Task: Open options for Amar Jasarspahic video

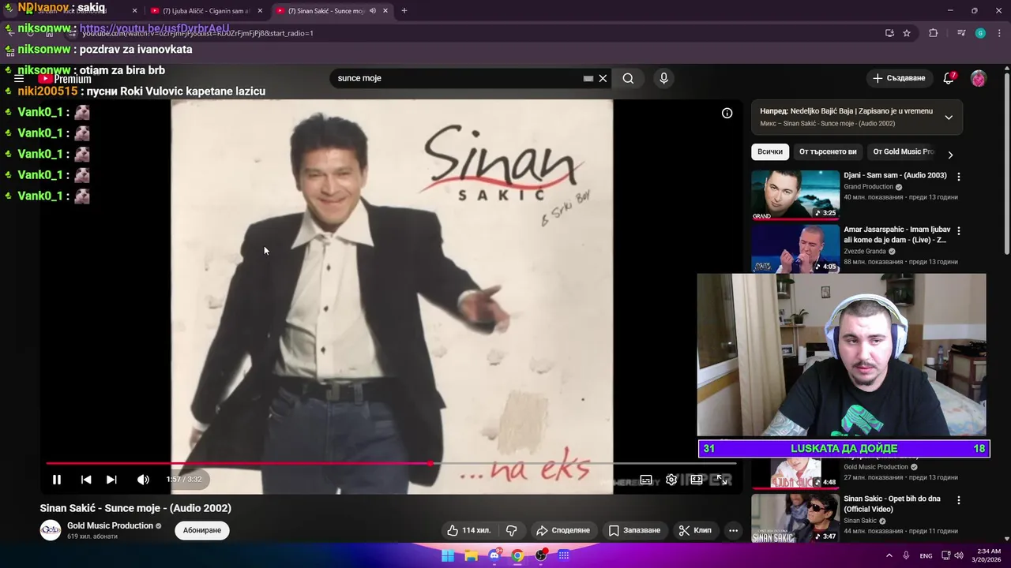Action: coord(959,231)
